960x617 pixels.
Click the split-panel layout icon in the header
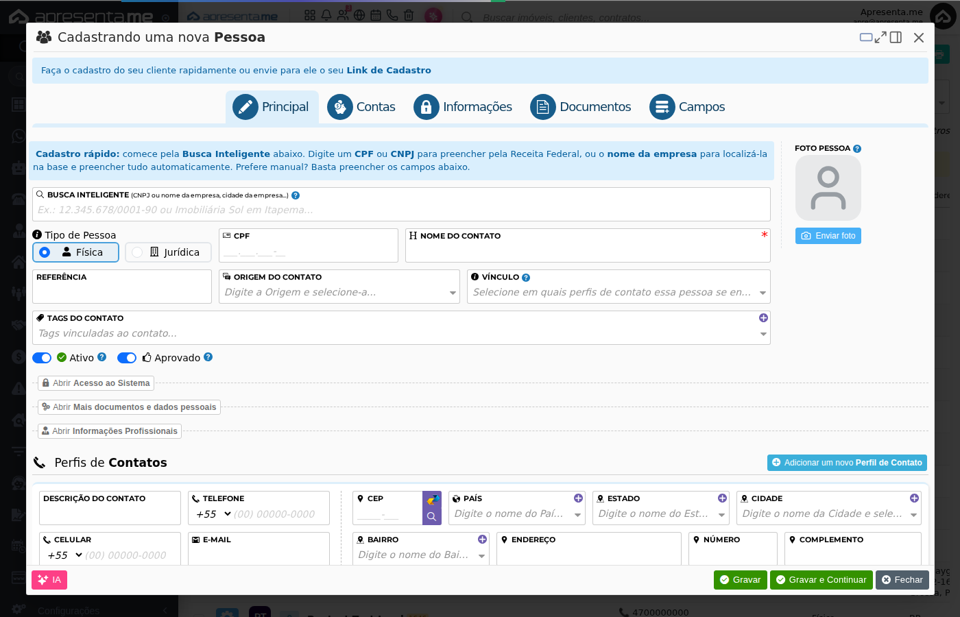click(896, 37)
